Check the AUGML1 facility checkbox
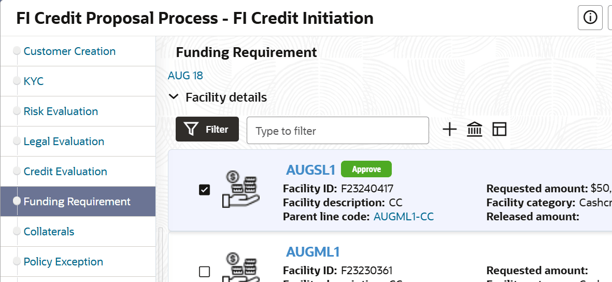This screenshot has height=282, width=612. pyautogui.click(x=205, y=272)
